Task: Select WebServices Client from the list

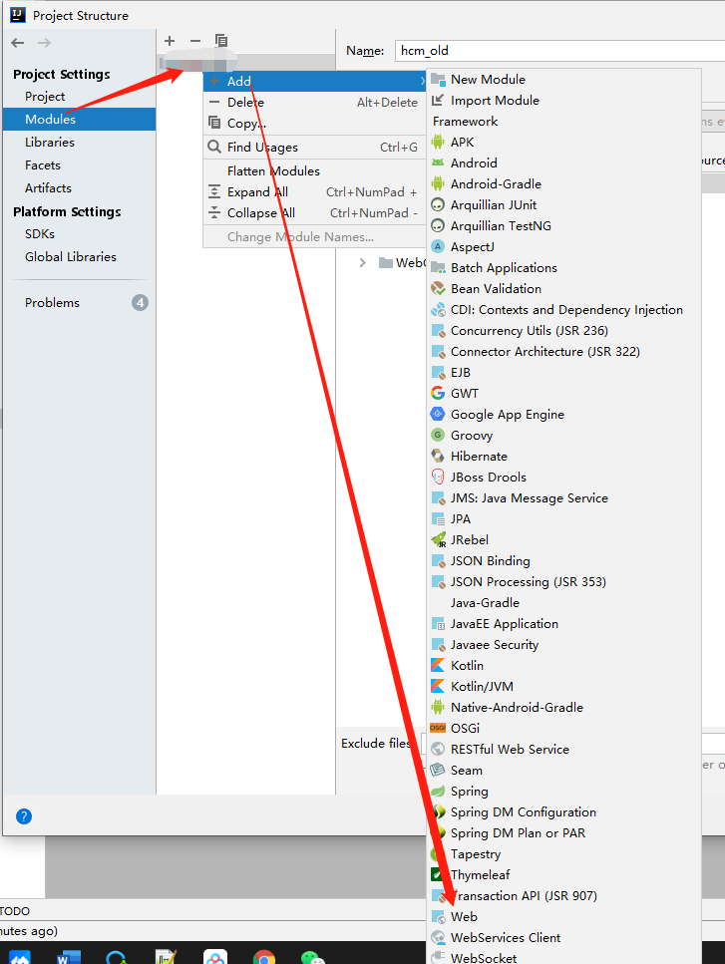Action: click(x=563, y=937)
